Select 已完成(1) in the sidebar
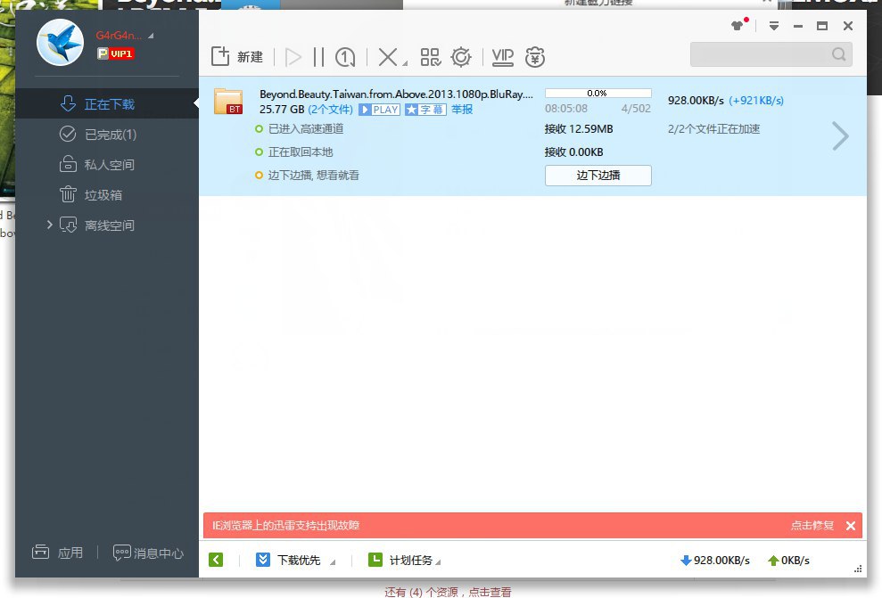The height and width of the screenshot is (598, 882). pos(110,135)
